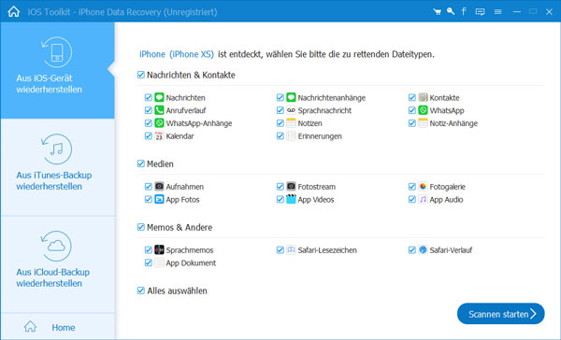Click the Scannen starten button
The width and height of the screenshot is (561, 340).
click(x=500, y=314)
